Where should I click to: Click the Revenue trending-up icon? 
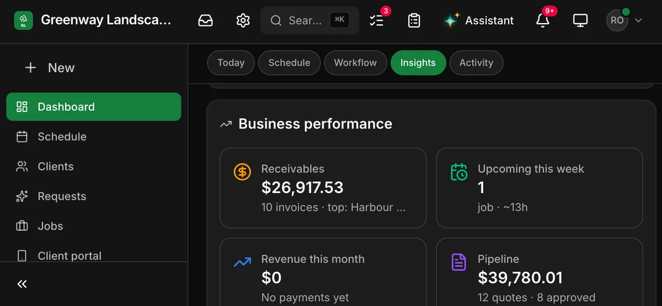242,262
